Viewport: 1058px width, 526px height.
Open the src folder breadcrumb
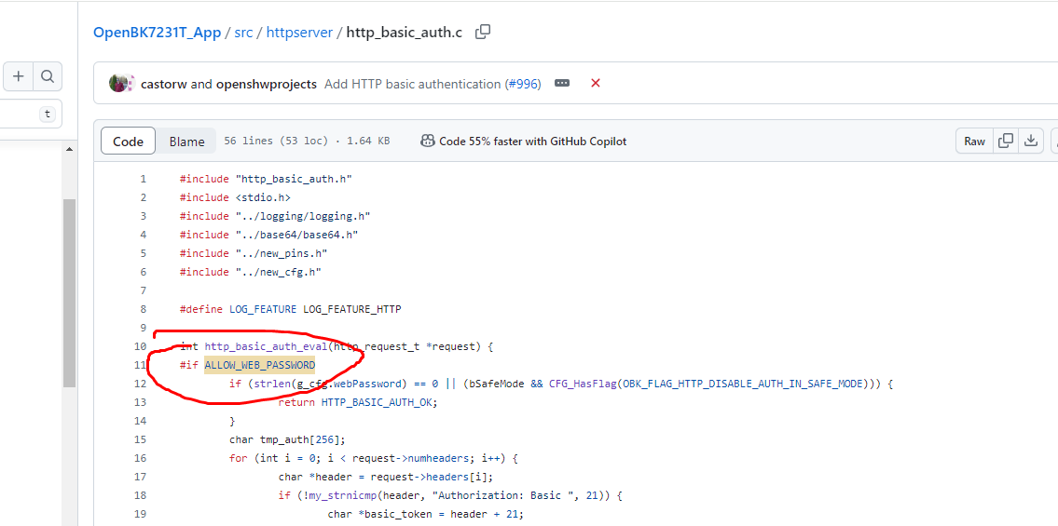(243, 33)
